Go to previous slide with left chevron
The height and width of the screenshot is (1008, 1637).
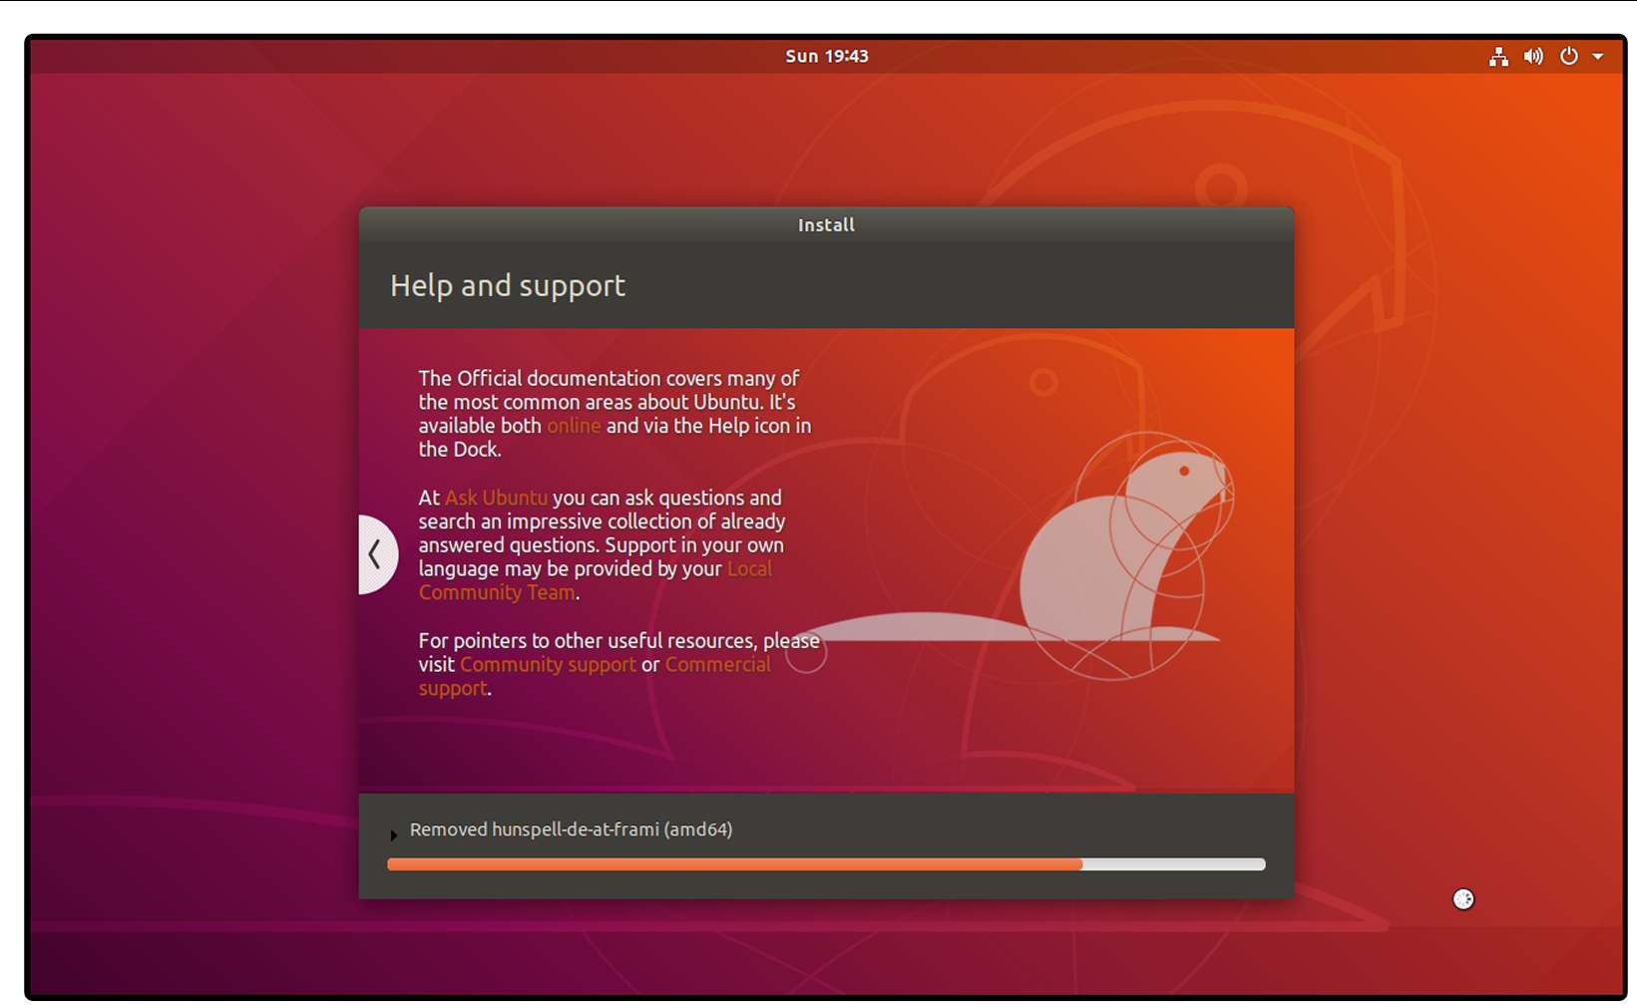pos(377,554)
